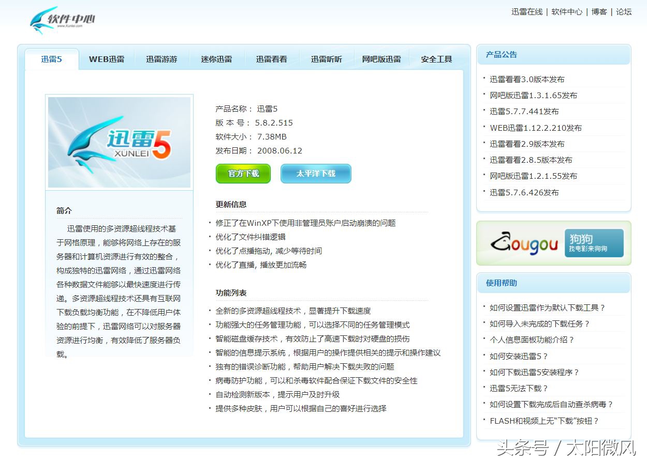The height and width of the screenshot is (463, 647).
Task: Click the green 官方下载 download button
Action: (x=243, y=174)
